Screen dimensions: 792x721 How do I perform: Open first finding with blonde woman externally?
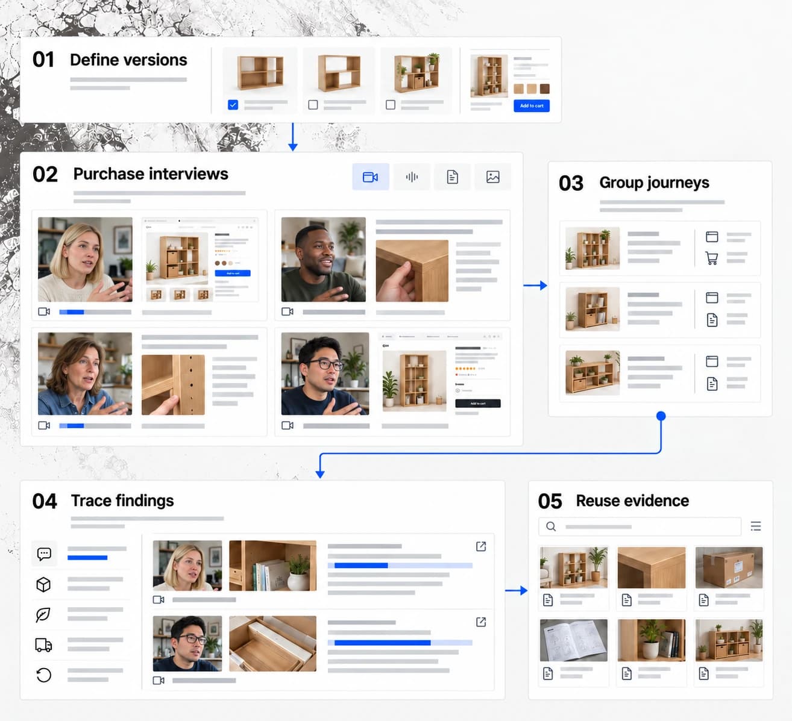coord(481,546)
